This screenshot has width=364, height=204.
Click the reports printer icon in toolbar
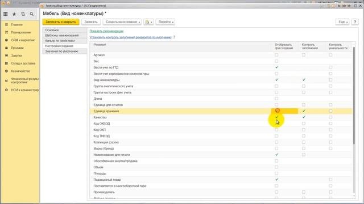[x=147, y=22]
